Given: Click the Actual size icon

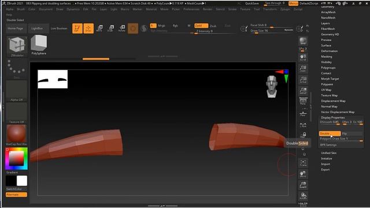Looking at the screenshot, I should pyautogui.click(x=303, y=80).
